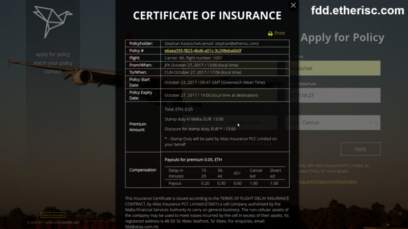
Task: Click the policy start date 'October 23, 2017 / 09:47 GMT'
Action: pyautogui.click(x=215, y=82)
